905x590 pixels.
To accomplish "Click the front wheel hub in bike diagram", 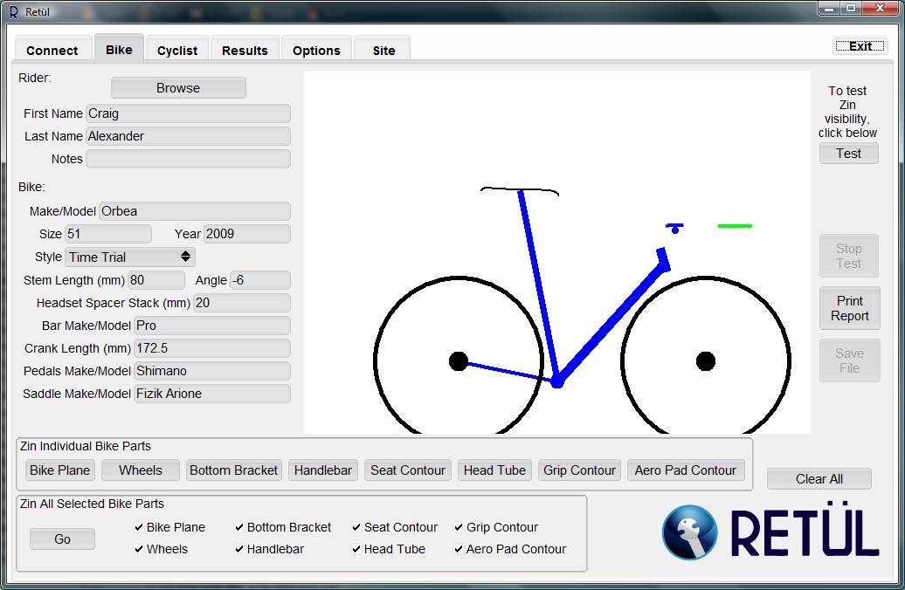I will coord(705,361).
